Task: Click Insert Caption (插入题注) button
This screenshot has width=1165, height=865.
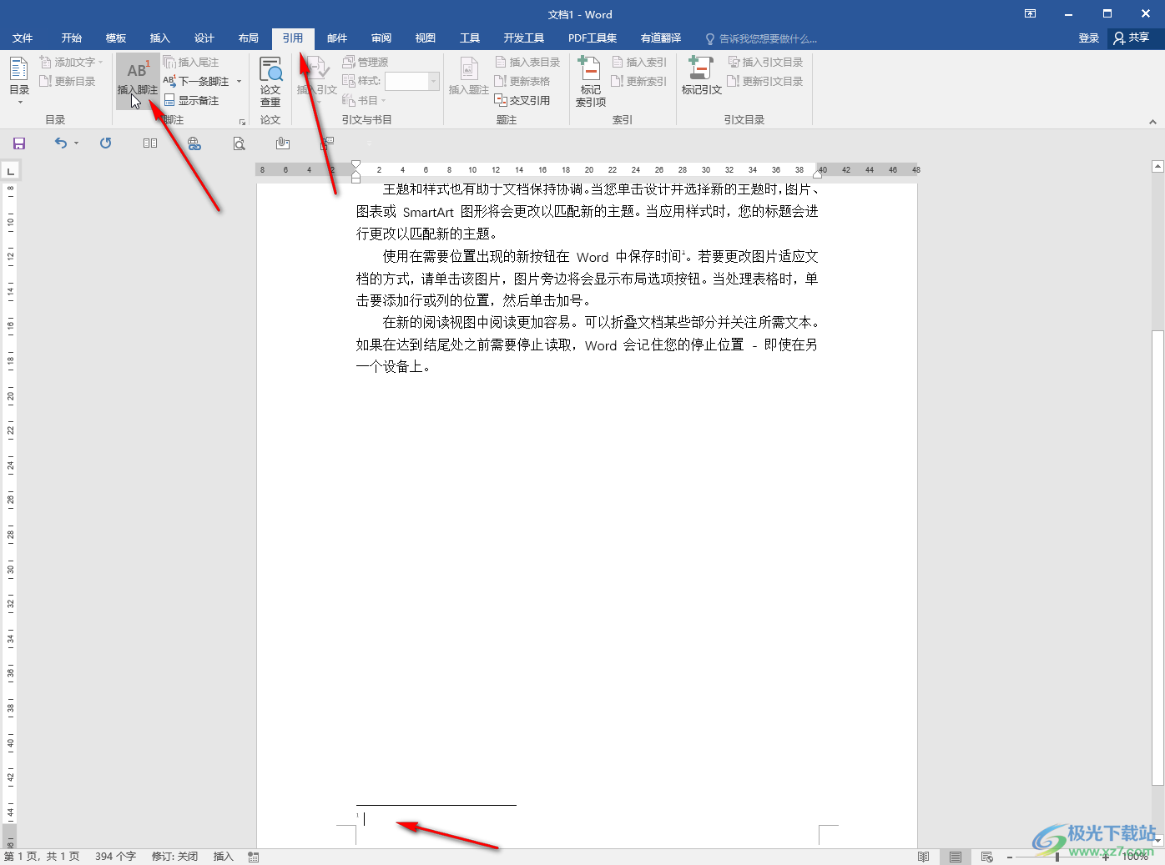Action: [x=469, y=77]
